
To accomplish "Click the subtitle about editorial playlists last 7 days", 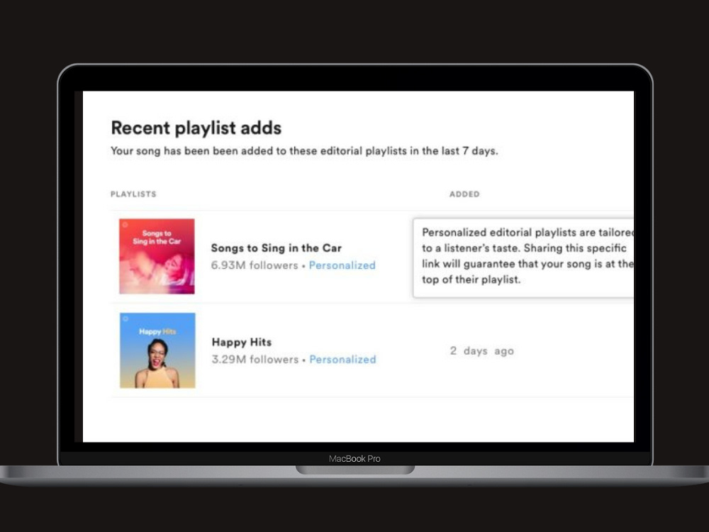I will (304, 151).
